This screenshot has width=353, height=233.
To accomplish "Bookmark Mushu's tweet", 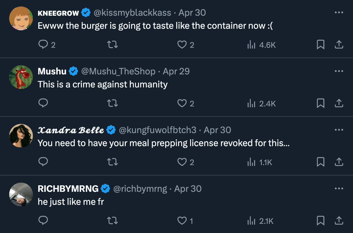I will pos(320,103).
